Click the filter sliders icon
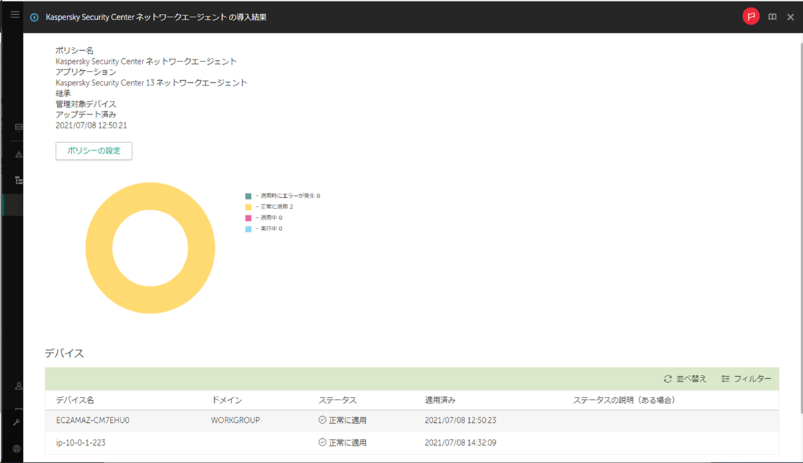Image resolution: width=803 pixels, height=463 pixels. pyautogui.click(x=725, y=379)
